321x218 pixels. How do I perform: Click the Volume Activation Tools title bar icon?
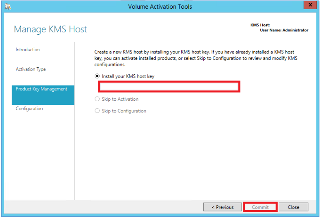[x=8, y=7]
